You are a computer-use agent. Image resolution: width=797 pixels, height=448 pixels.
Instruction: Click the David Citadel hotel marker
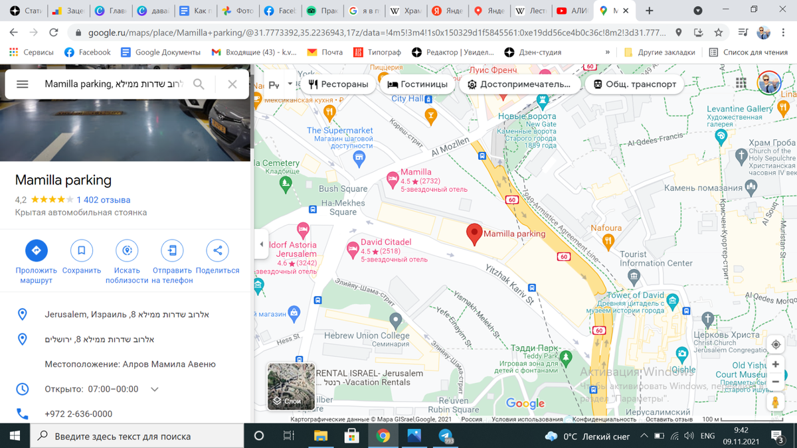(353, 250)
